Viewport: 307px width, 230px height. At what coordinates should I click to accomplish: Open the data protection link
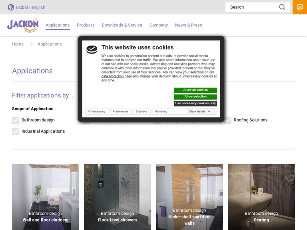click(x=112, y=76)
